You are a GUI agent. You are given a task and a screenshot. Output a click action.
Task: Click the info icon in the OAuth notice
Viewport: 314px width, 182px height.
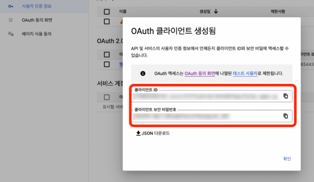coord(143,73)
